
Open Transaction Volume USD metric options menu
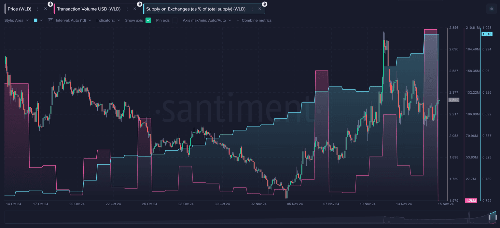127,9
